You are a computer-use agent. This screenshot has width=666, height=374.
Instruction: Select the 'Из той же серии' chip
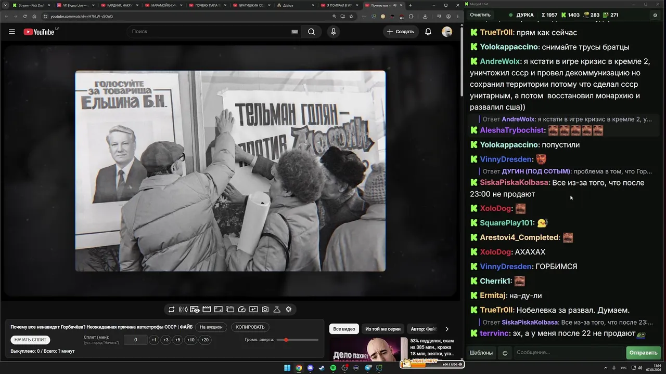click(x=383, y=329)
